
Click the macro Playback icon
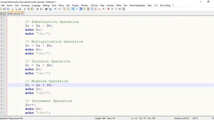tap(116, 9)
